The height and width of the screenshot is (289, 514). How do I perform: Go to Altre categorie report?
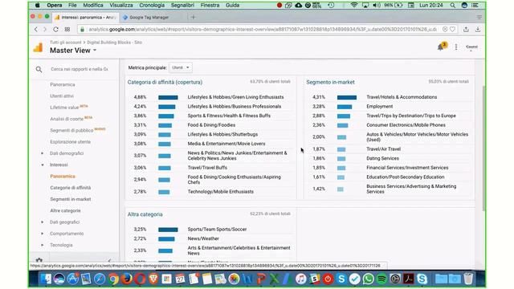(65, 210)
